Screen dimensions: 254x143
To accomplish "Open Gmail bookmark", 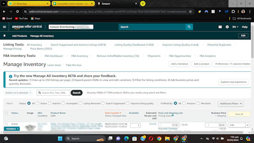I will click(7, 18).
